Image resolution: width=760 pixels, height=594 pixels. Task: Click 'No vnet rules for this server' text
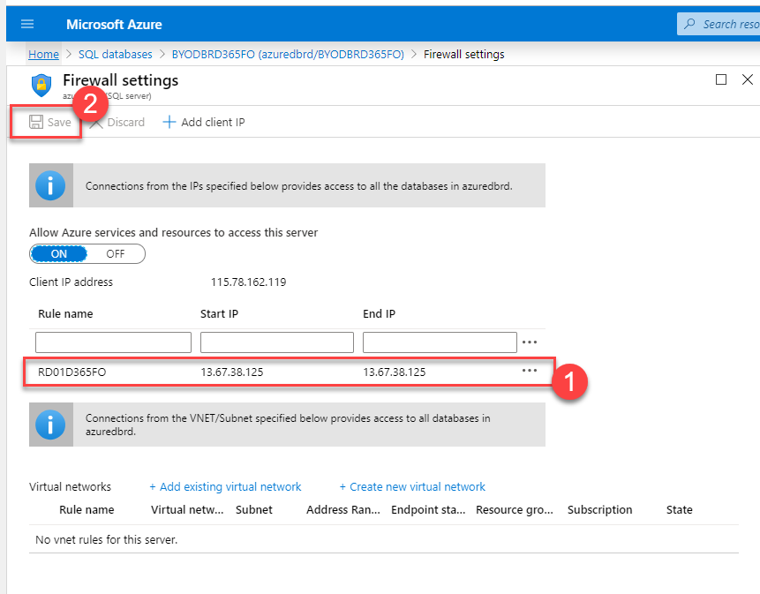click(x=107, y=540)
